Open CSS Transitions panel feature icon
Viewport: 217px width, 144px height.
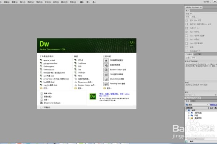(x=106, y=75)
